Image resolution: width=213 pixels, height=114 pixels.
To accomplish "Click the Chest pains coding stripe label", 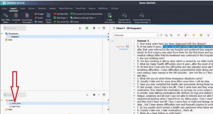I will pyautogui.click(x=123, y=49).
